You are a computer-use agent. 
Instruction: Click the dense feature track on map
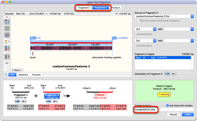[71, 48]
